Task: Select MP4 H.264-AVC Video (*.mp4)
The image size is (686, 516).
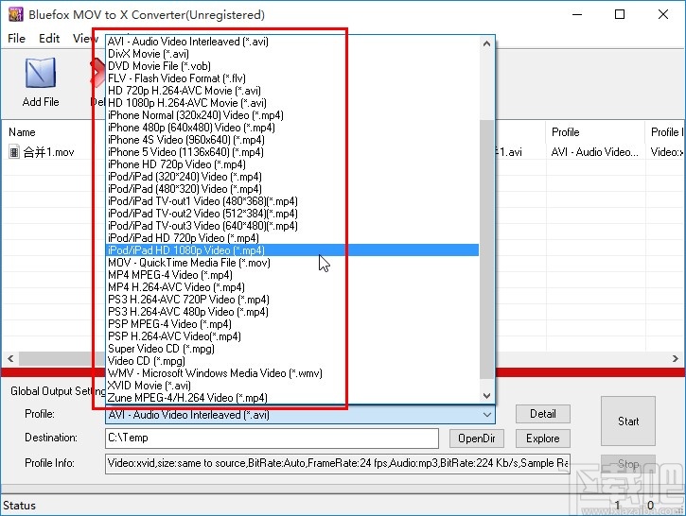Action: coord(292,287)
